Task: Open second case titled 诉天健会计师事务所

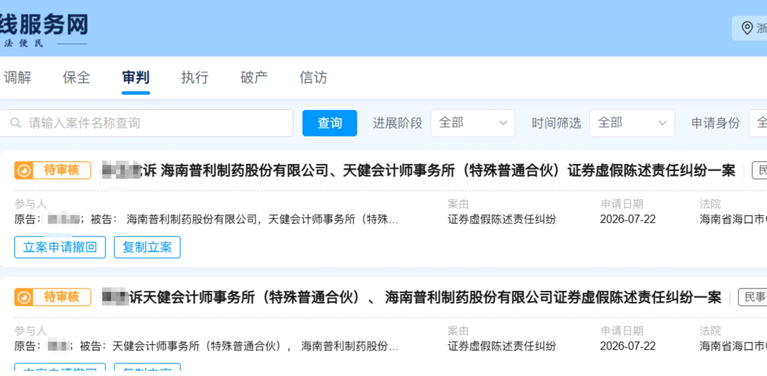Action: pyautogui.click(x=411, y=297)
